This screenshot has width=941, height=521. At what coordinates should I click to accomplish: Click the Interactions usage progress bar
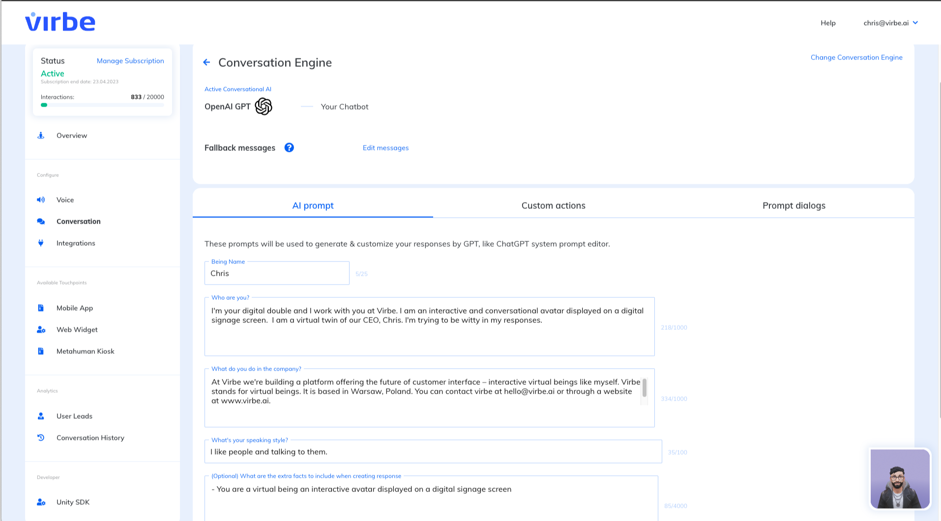[x=102, y=105]
